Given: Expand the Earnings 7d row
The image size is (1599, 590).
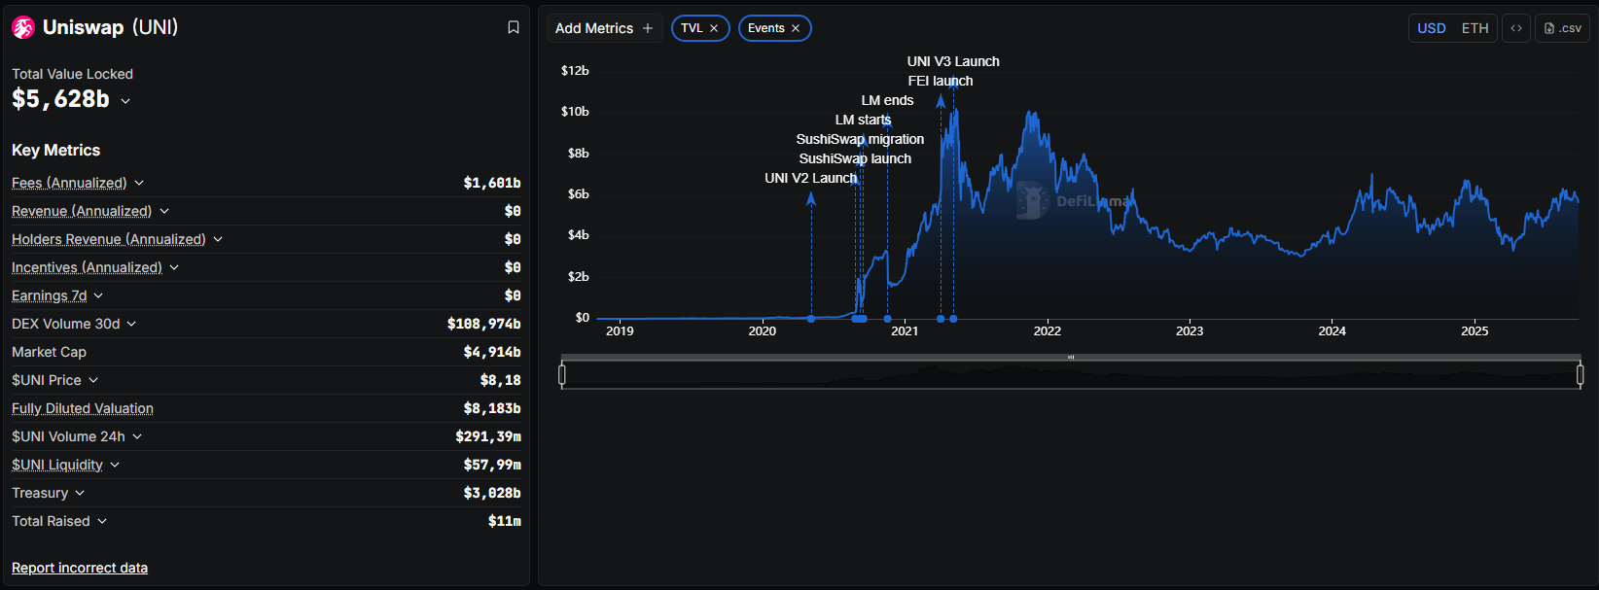Looking at the screenshot, I should pos(98,295).
